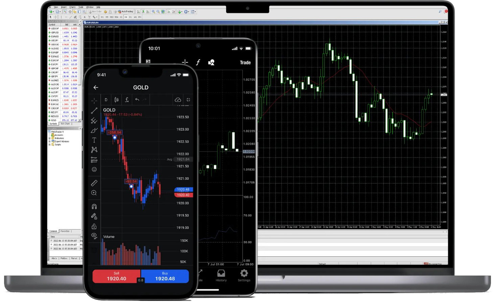Toggle hide drawings eye on GOLD phone
The width and height of the screenshot is (493, 306).
pyautogui.click(x=94, y=236)
